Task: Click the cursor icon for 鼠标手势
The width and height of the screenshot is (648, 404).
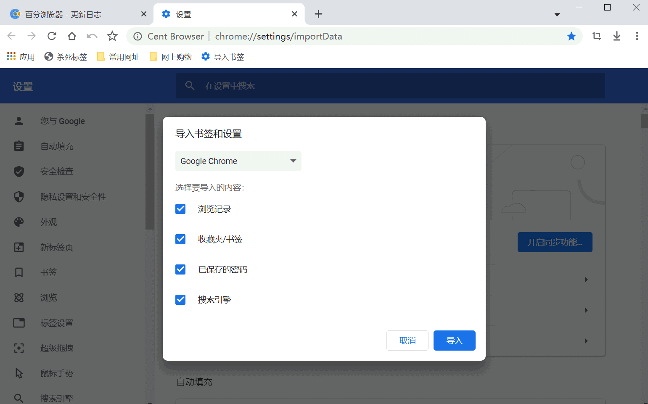Action: (x=19, y=373)
